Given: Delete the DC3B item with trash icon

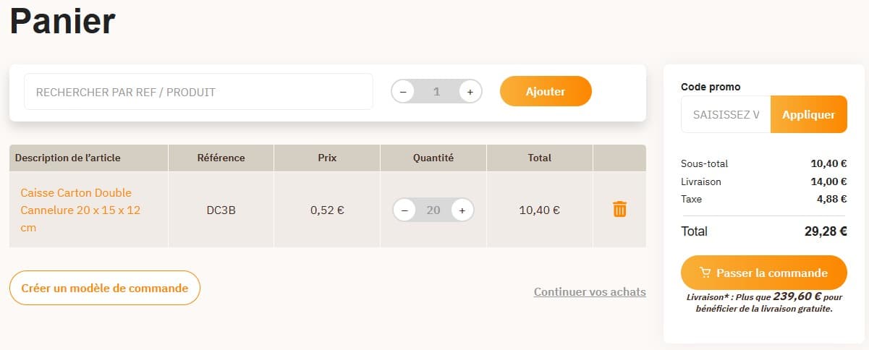Looking at the screenshot, I should pos(619,210).
